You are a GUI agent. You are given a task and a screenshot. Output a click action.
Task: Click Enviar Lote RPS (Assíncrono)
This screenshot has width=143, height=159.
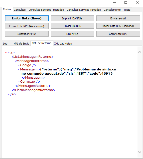27,26
